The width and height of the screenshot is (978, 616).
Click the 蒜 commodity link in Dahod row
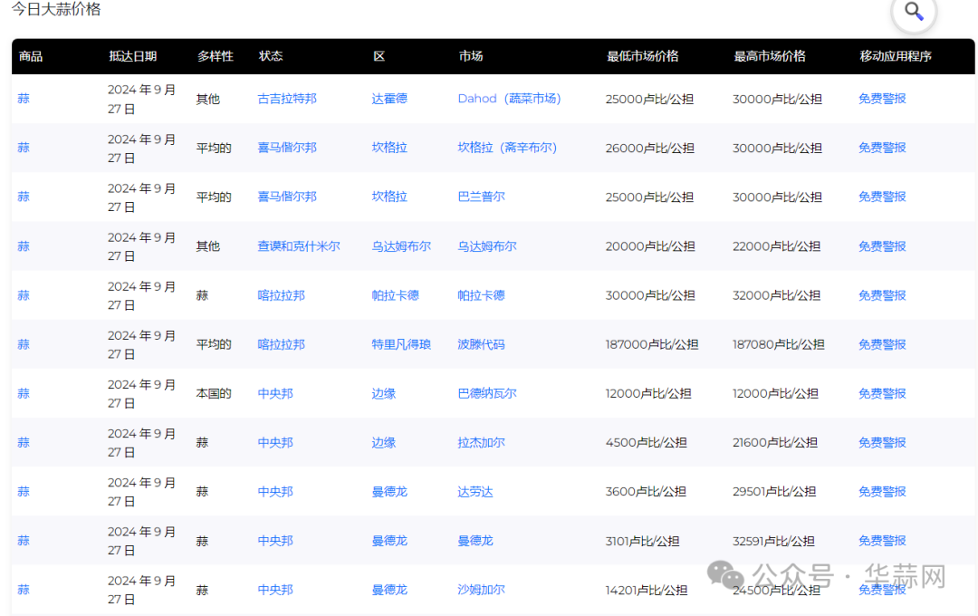24,99
